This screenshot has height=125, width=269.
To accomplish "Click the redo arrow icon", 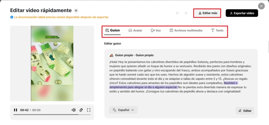I will click(x=186, y=13).
